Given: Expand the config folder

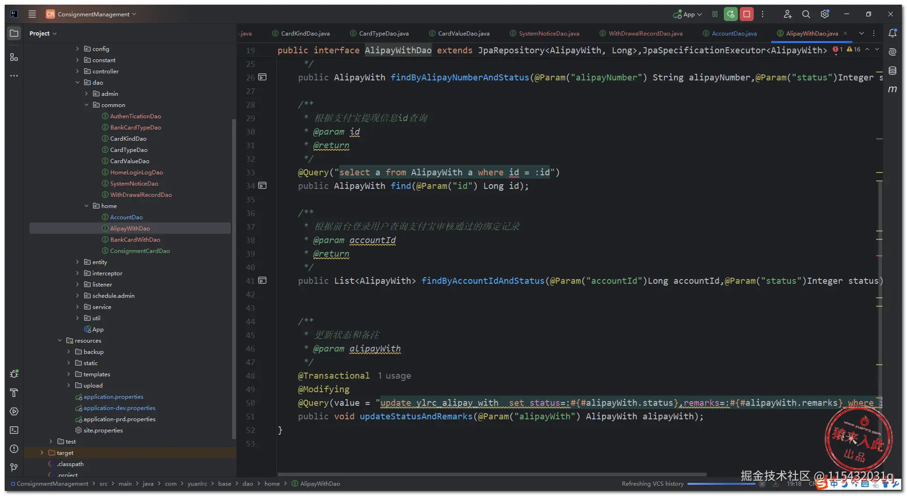Looking at the screenshot, I should pyautogui.click(x=78, y=49).
